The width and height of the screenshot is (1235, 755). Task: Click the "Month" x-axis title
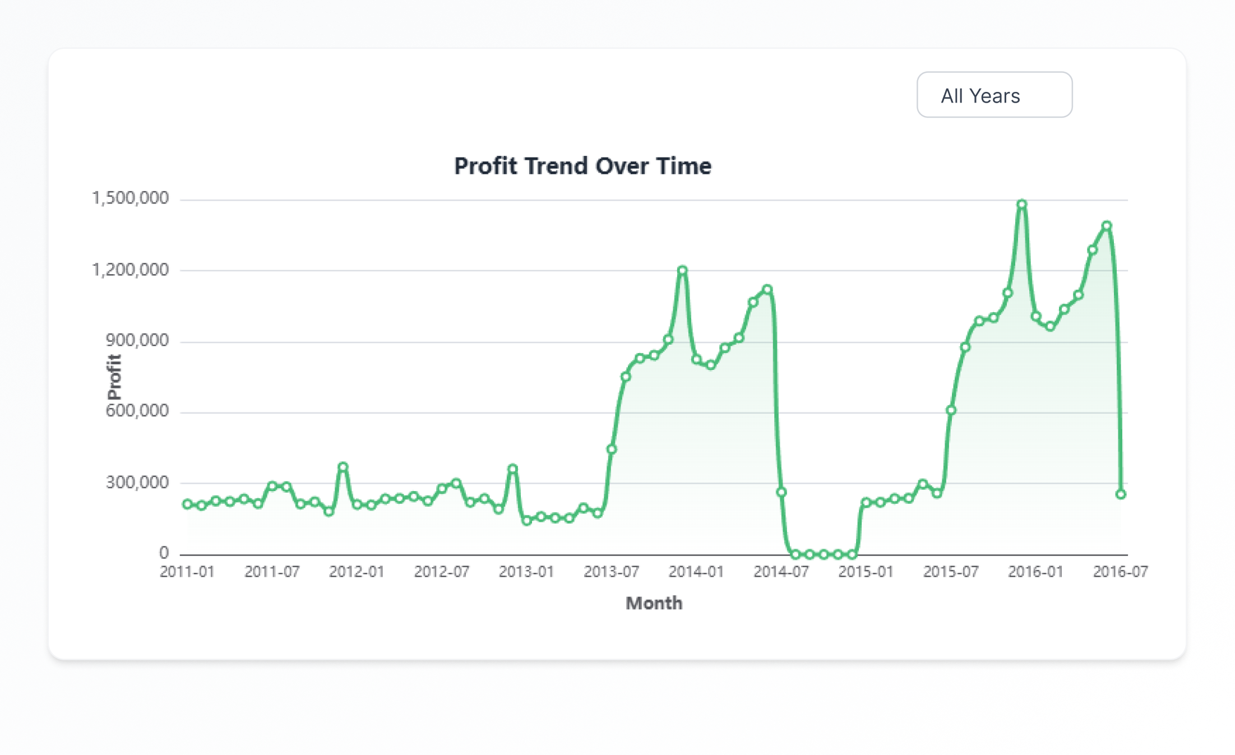654,603
